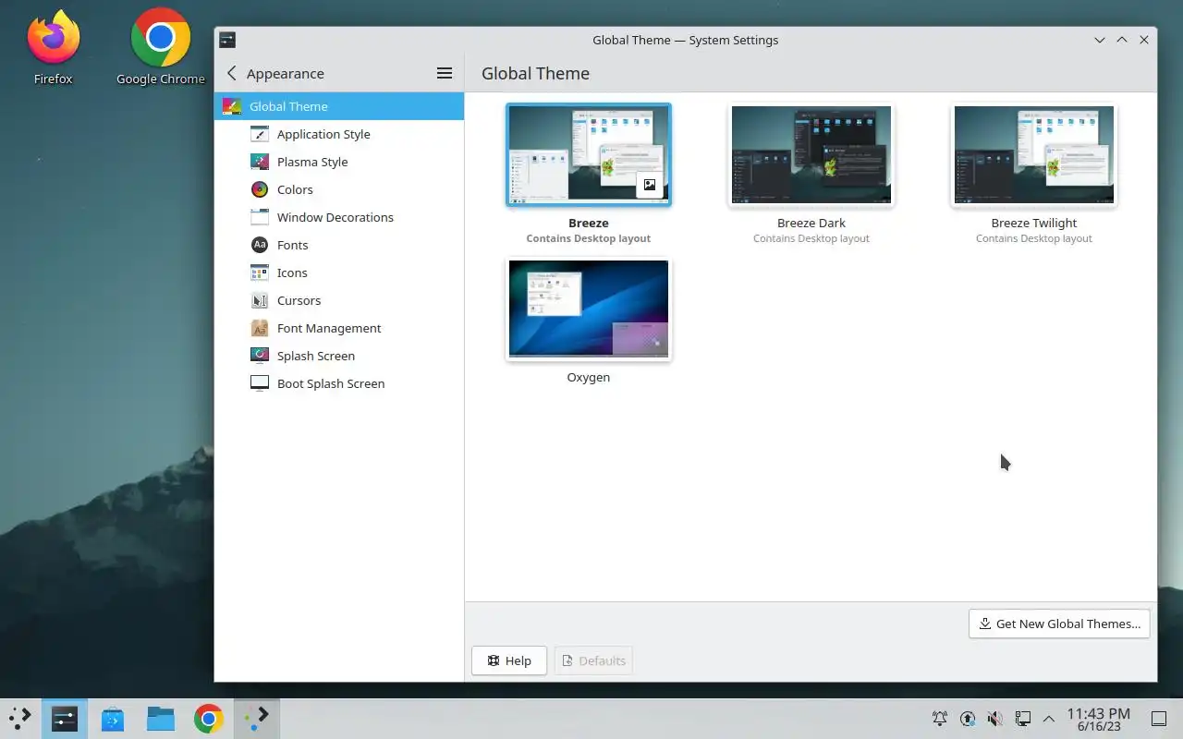Open Application Style settings icon
Screen dimensions: 1183x739
pos(260,134)
